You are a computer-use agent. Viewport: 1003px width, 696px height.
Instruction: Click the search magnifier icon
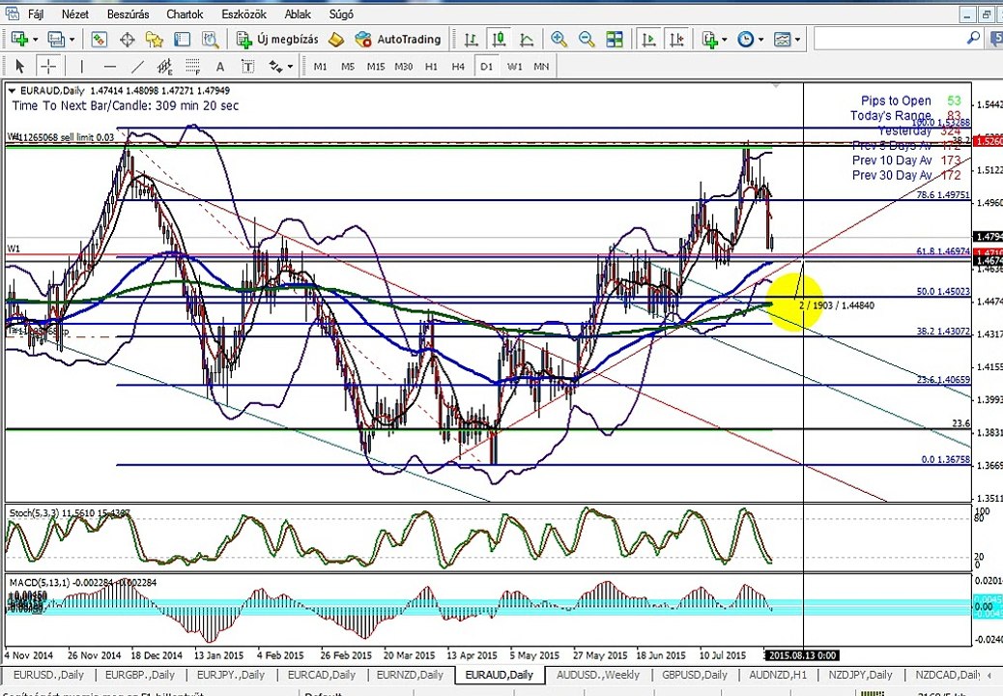pyautogui.click(x=973, y=39)
